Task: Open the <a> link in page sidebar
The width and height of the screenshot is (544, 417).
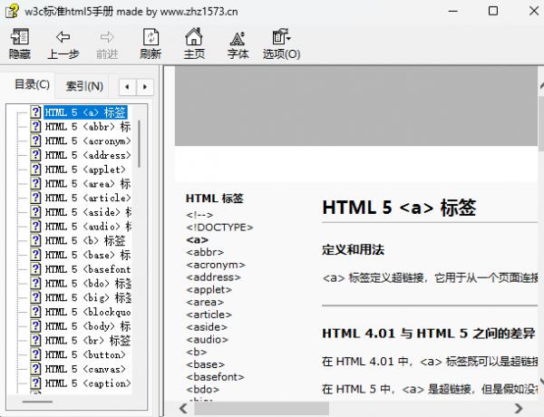Action: tap(197, 239)
